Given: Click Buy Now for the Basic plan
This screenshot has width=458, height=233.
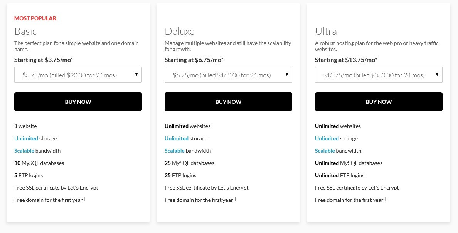Looking at the screenshot, I should 78,102.
